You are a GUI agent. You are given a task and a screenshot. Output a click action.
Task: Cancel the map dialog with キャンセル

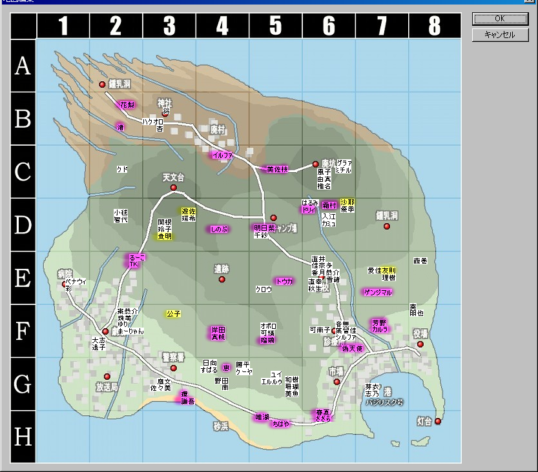(500, 35)
